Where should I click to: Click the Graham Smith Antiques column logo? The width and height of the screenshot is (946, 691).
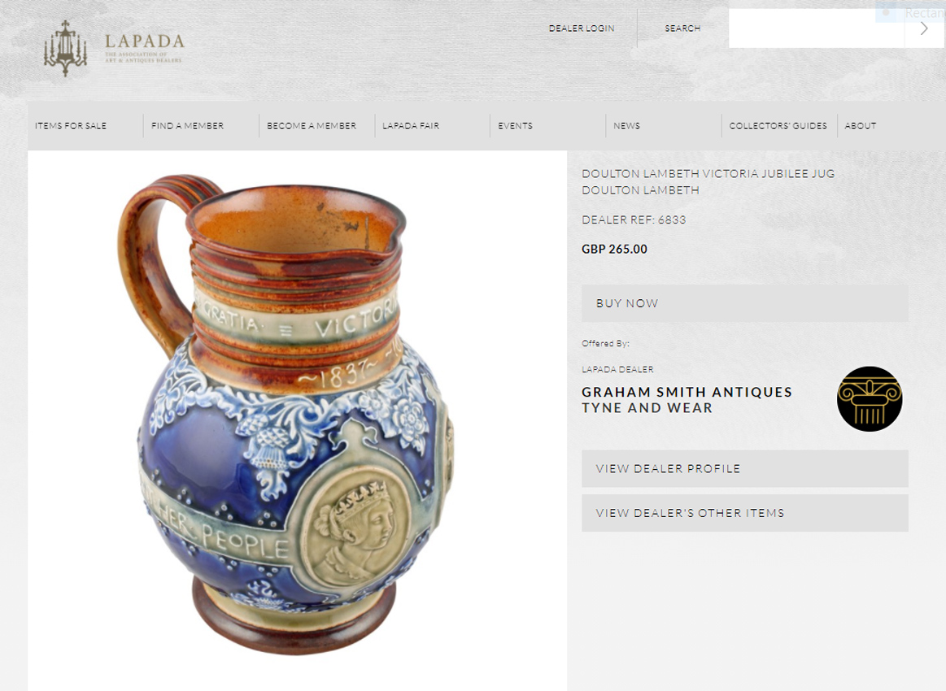tap(870, 398)
